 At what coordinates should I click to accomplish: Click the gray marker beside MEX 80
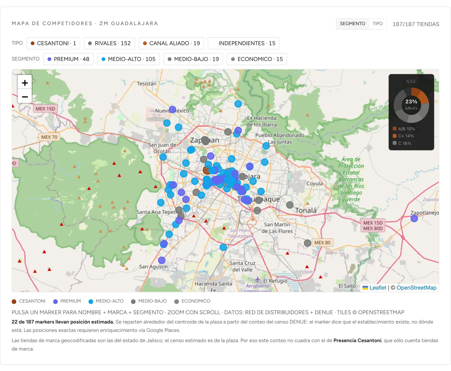308,243
